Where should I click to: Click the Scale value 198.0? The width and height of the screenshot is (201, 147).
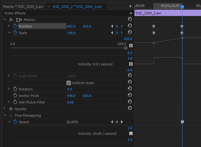click(x=71, y=33)
